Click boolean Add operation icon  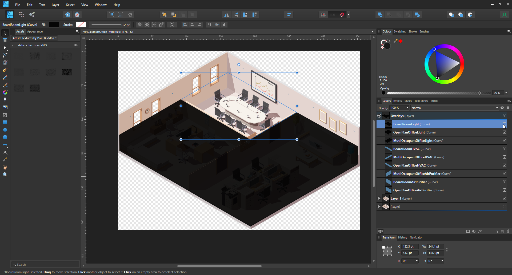(x=380, y=15)
